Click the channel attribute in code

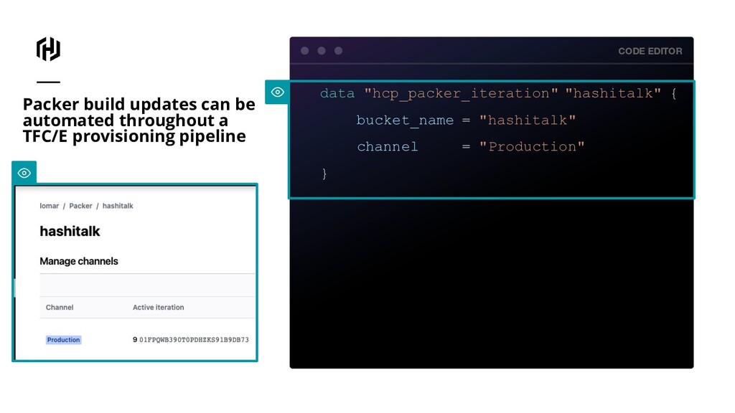(387, 147)
